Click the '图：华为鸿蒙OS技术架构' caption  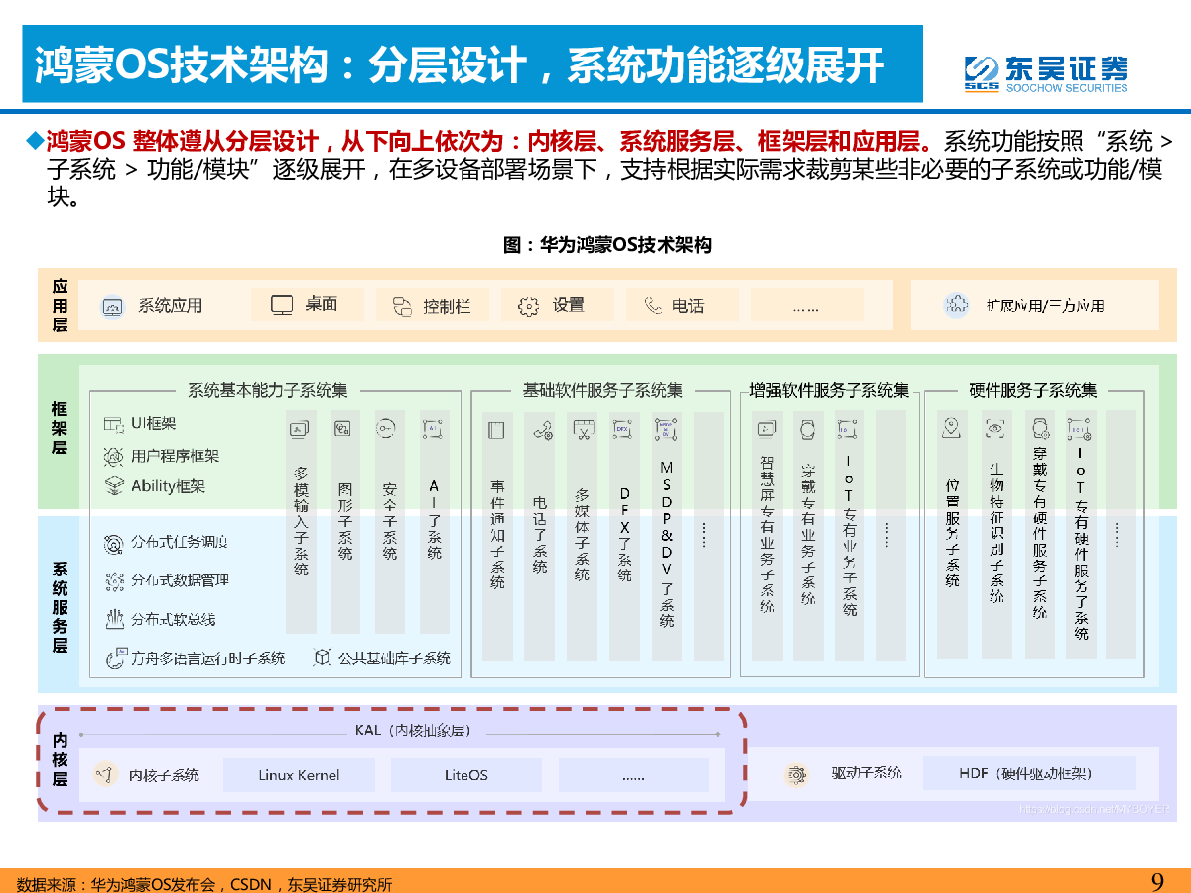point(607,244)
